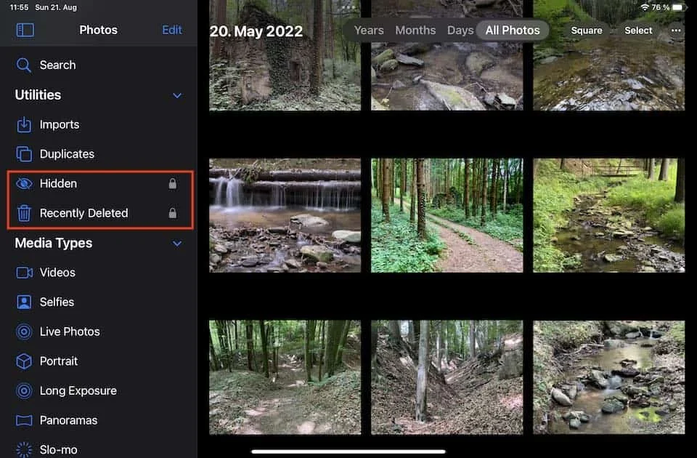
Task: Toggle the sidebar panel icon
Action: tap(25, 31)
